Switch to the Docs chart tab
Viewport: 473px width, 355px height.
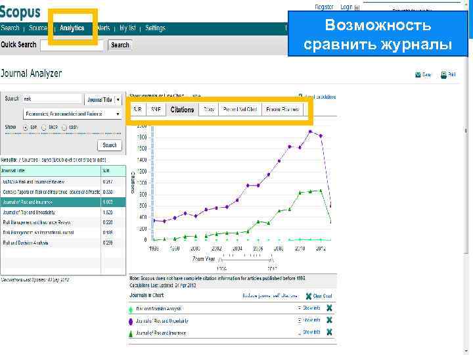point(209,109)
